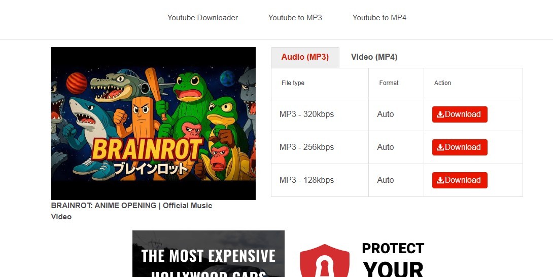553x277 pixels.
Task: Click 'Auto' format in the 128kbps row
Action: (x=385, y=180)
